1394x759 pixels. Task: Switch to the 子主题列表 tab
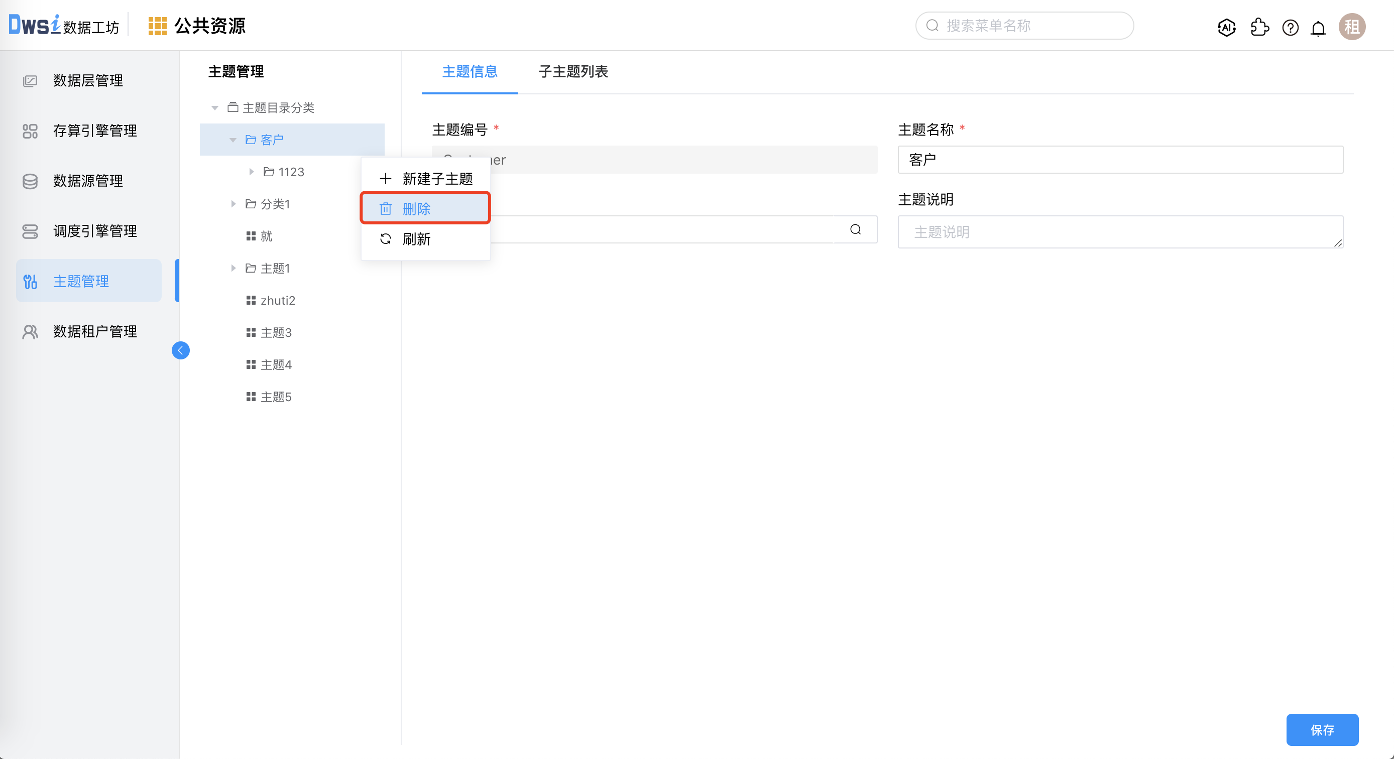[573, 71]
